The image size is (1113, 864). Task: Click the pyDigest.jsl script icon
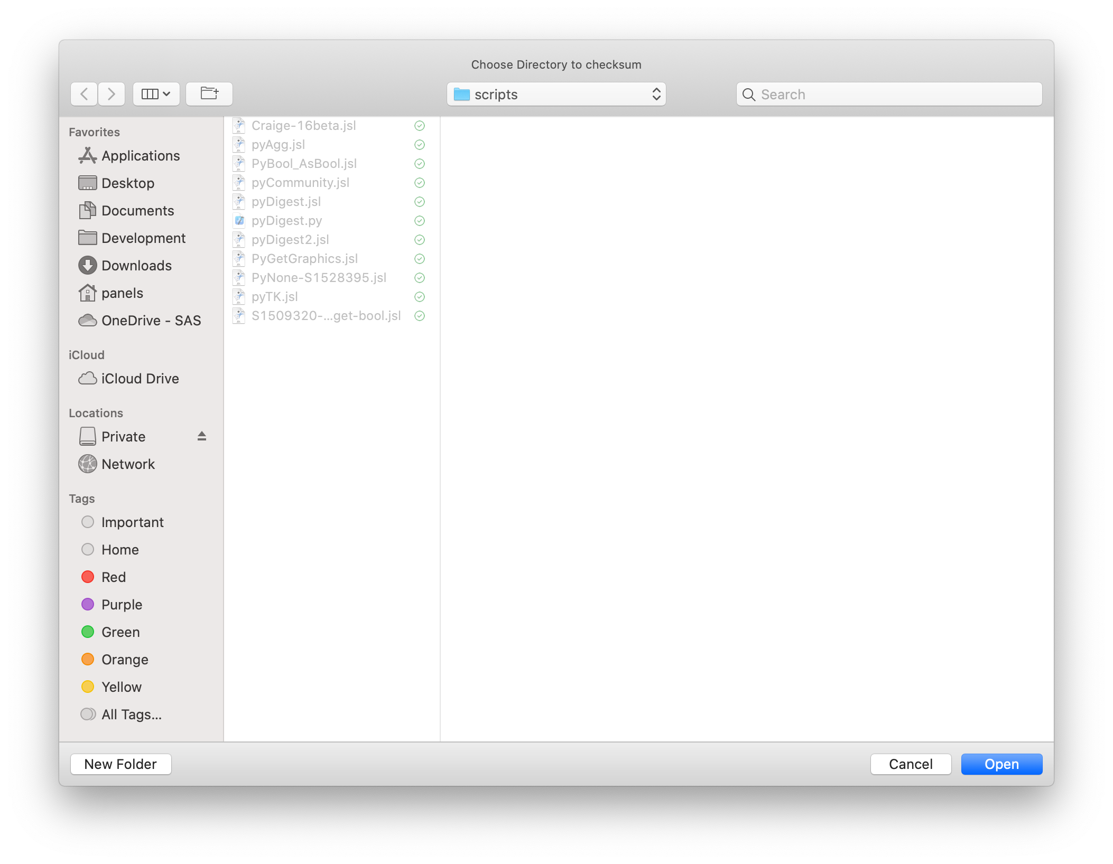tap(238, 201)
